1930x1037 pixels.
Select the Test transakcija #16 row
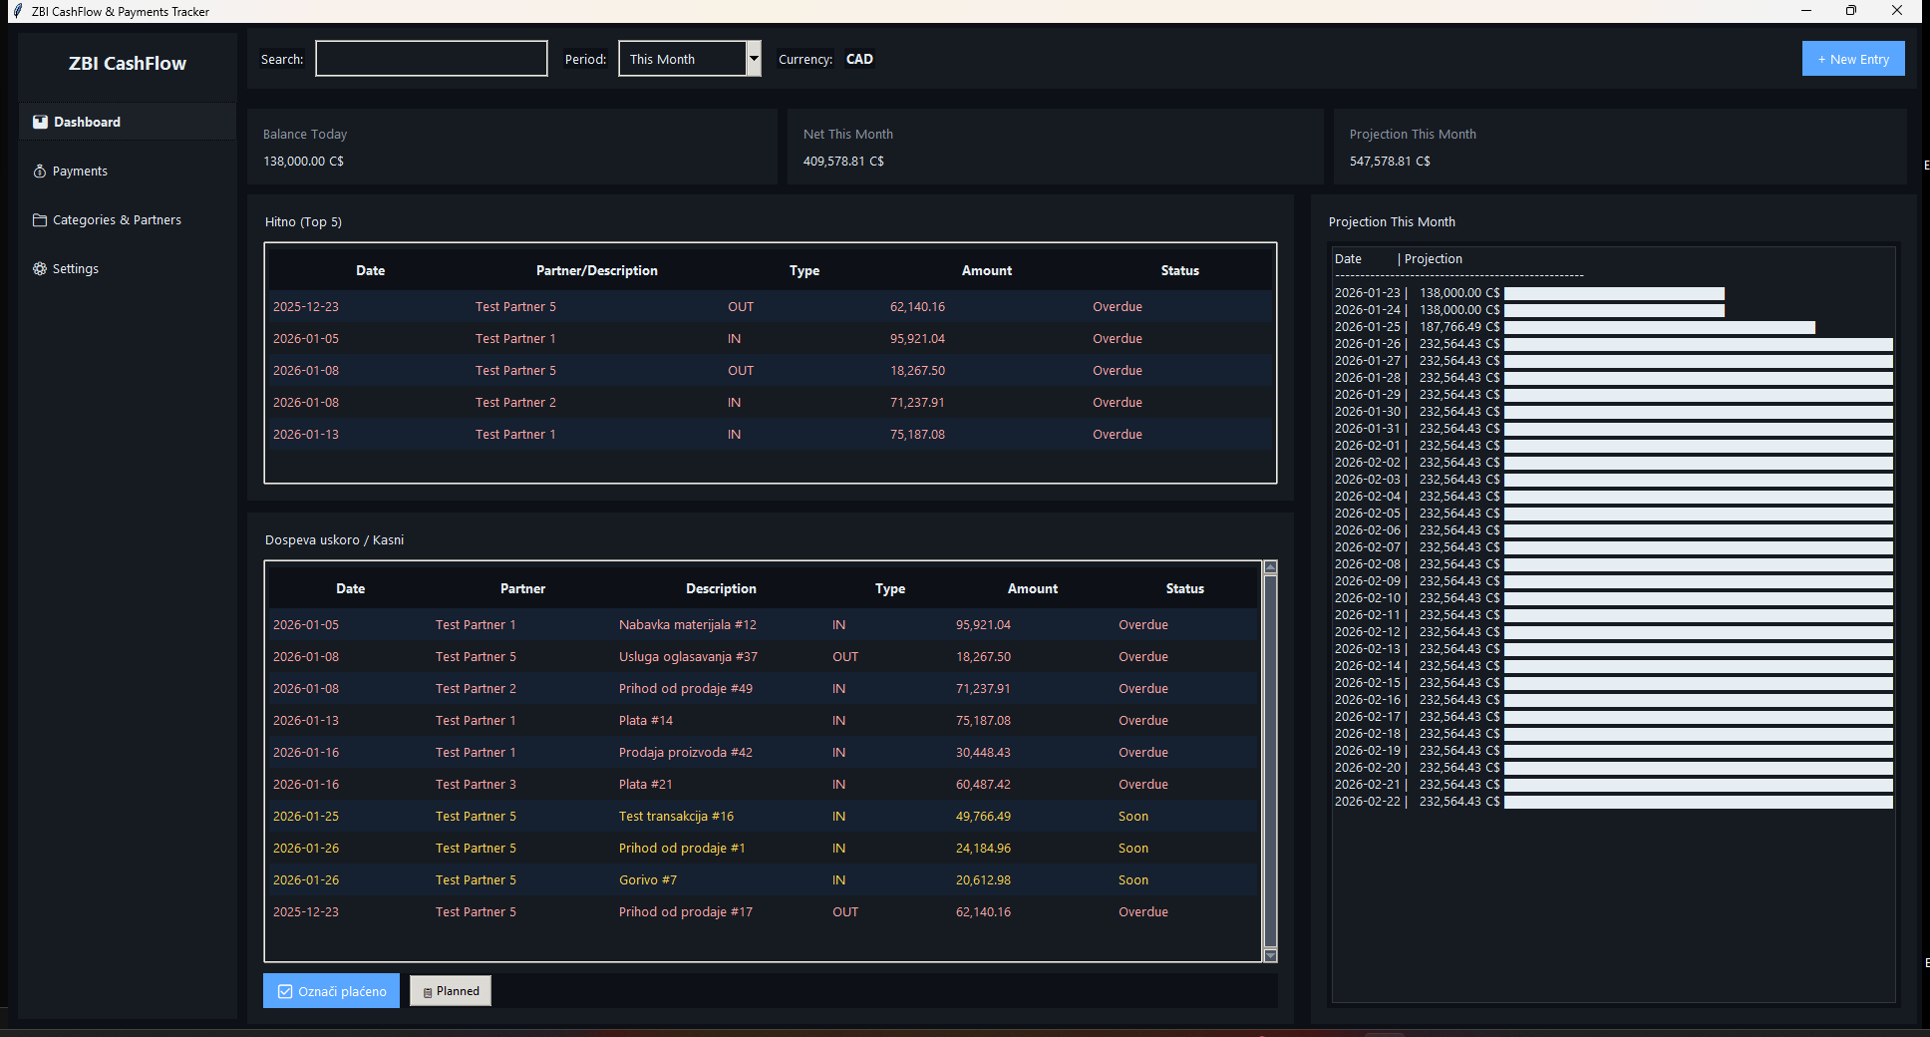[764, 817]
